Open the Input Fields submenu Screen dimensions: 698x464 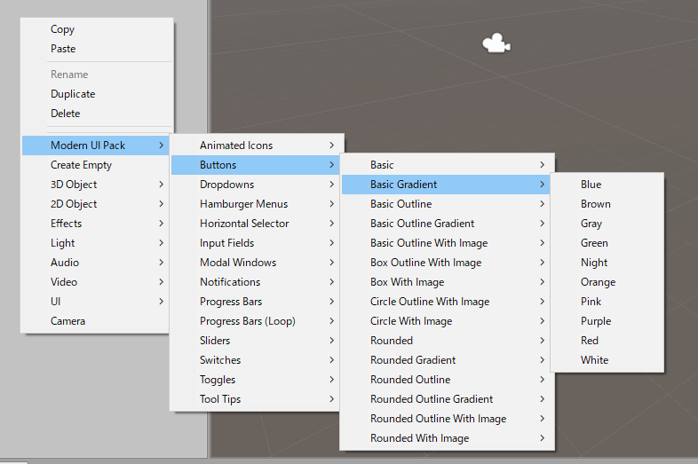point(257,243)
